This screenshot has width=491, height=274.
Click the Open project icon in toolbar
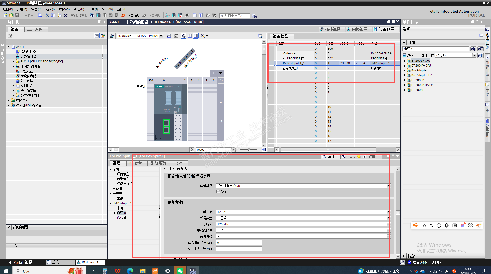click(x=11, y=15)
